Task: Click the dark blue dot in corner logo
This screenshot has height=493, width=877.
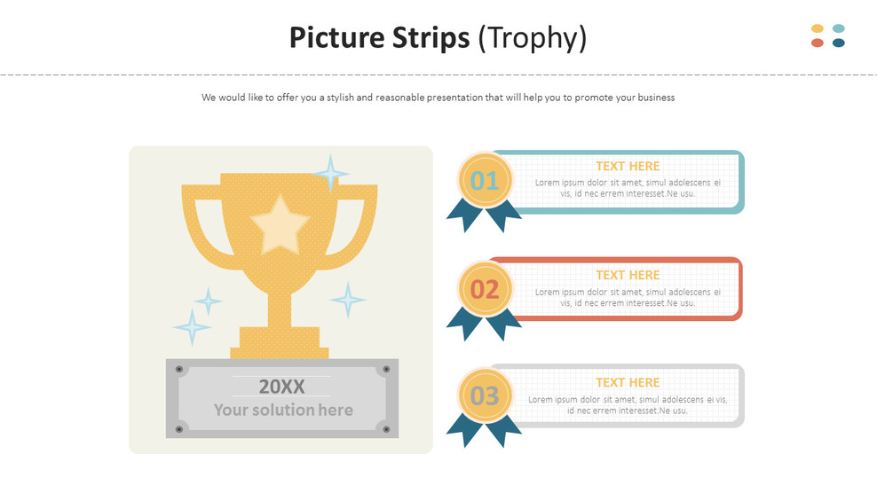Action: [x=839, y=43]
